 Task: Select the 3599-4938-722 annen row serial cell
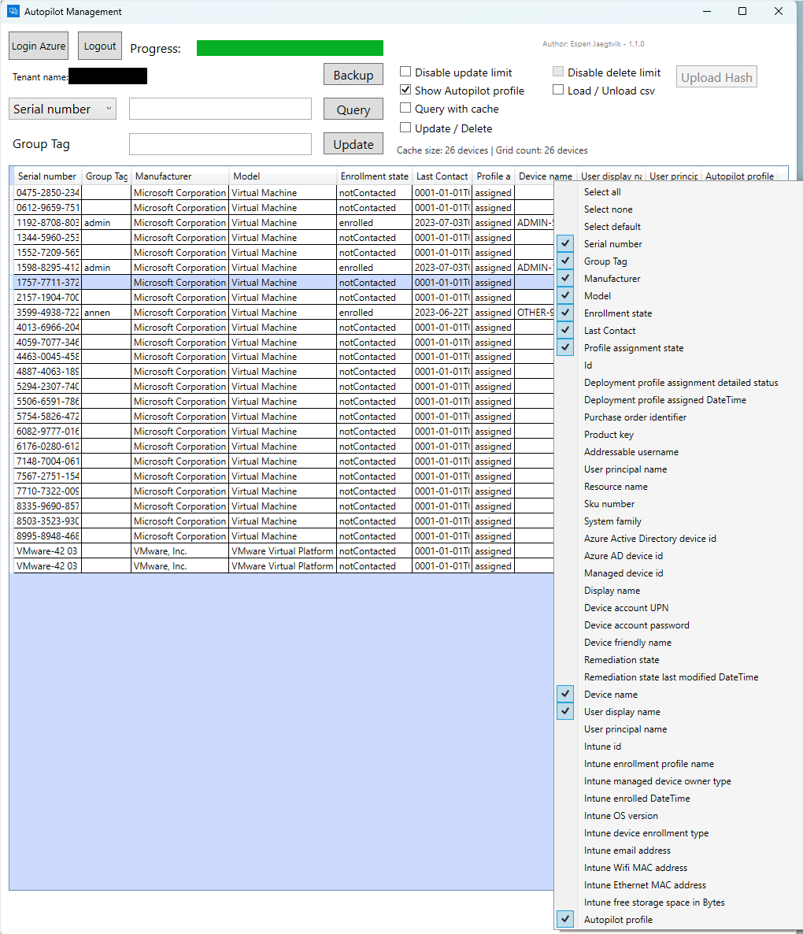[x=47, y=312]
